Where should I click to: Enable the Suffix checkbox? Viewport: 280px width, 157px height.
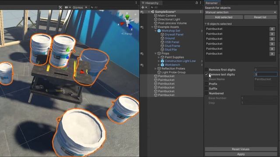[206, 89]
